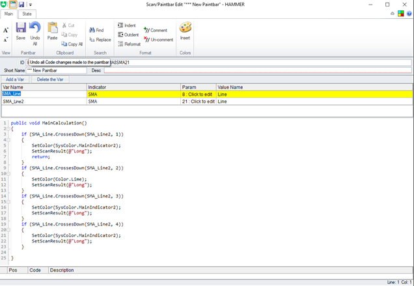This screenshot has height=286, width=414.
Task: Click the Delete the Var button
Action: [50, 79]
